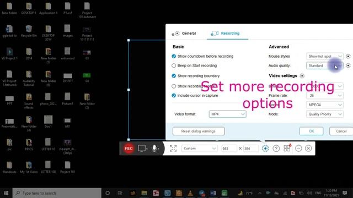Click the full screen region icon
The width and height of the screenshot is (353, 198).
[x=173, y=148]
